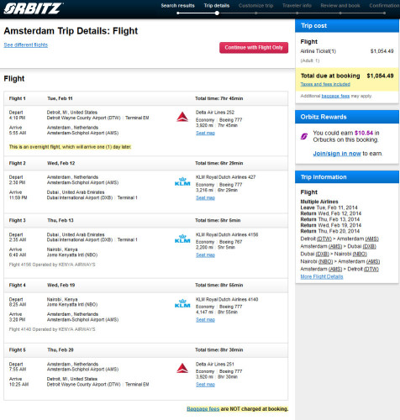The image size is (400, 420).
Task: Click the Trip details progress dot
Action: point(217,13)
